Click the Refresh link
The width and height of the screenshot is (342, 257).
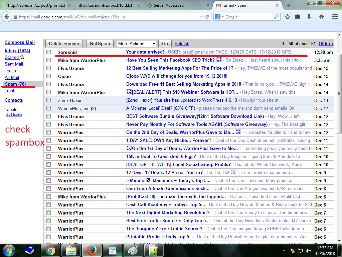tap(182, 44)
